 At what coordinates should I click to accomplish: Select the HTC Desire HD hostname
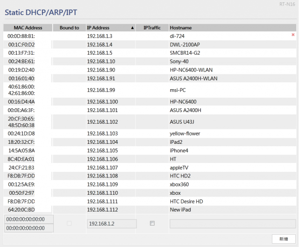(x=186, y=201)
